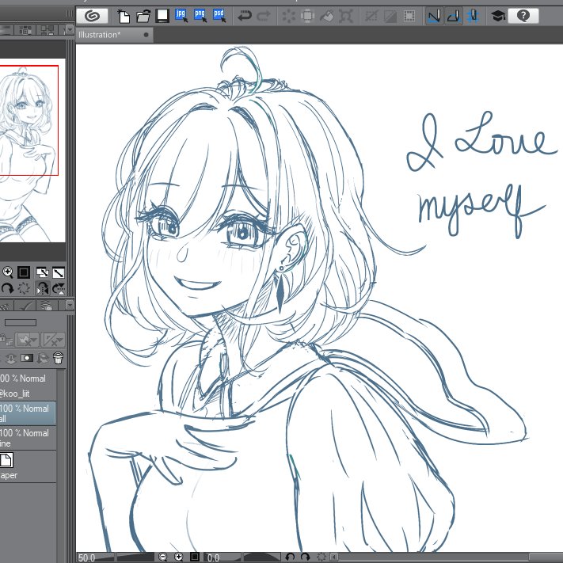Click the Clear (delete) toolbar icon
The height and width of the screenshot is (563, 563).
coord(289,16)
